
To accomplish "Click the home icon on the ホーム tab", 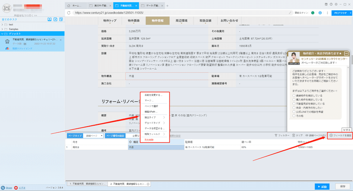I will 69,6.
